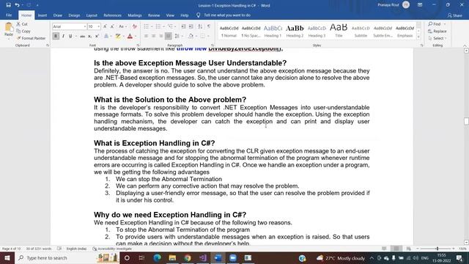Apply the Heading 1 style
This screenshot has width=469, height=264.
click(x=273, y=31)
